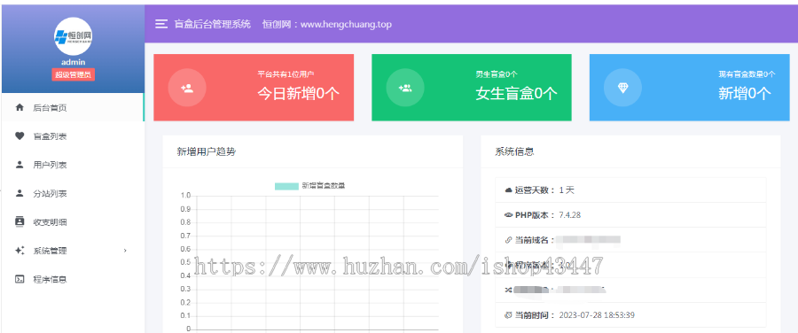The width and height of the screenshot is (798, 333).
Task: Click the 运营天数: 1天 row
Action: tap(630, 190)
